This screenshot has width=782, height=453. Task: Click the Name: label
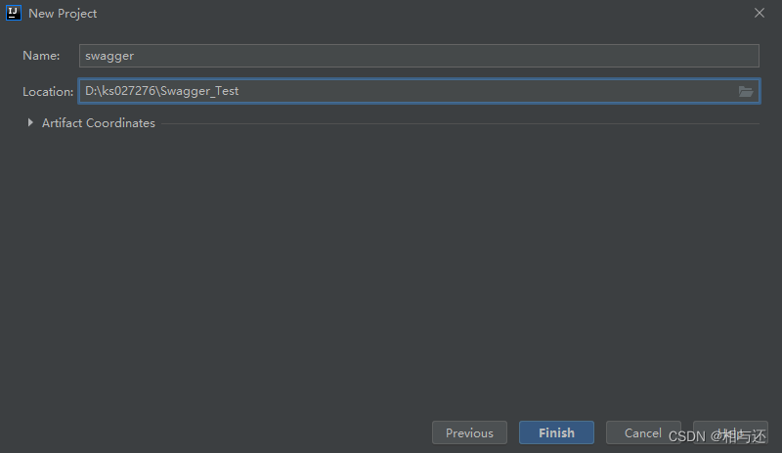pyautogui.click(x=41, y=56)
